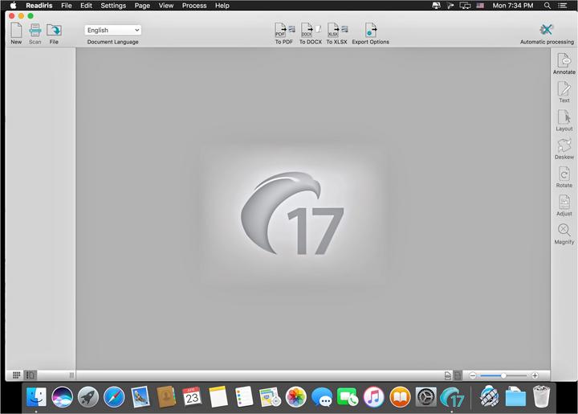Image resolution: width=578 pixels, height=414 pixels.
Task: Open Messages from the Dock
Action: (322, 397)
